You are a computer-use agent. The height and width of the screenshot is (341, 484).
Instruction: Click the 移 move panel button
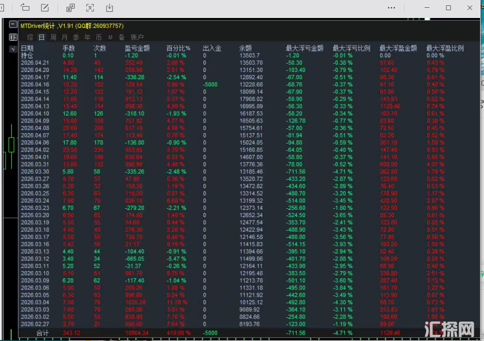click(13, 37)
